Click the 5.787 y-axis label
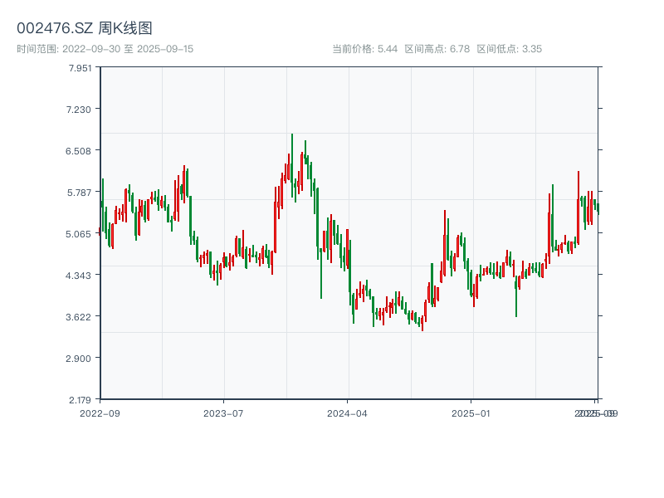This screenshot has height=498, width=664. [81, 193]
